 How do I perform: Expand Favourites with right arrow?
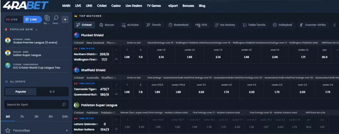67,130
